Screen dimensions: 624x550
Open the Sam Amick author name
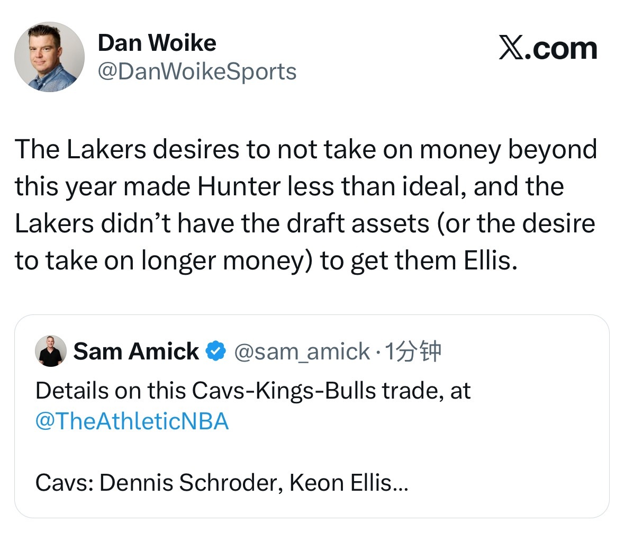[x=136, y=351]
